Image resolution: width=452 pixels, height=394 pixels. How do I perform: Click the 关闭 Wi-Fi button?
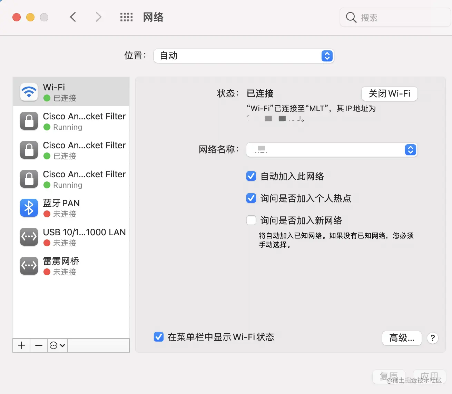click(x=390, y=93)
